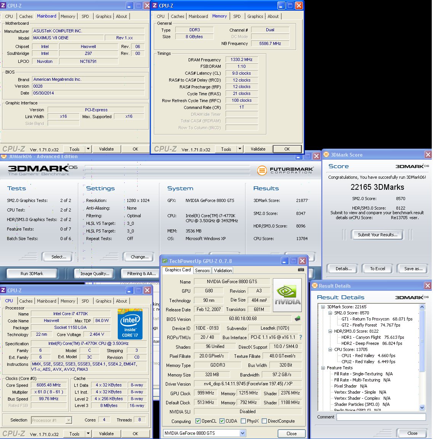Click OK in the CPU-Z Memory window
Screen dimensions: 439x439
[x=287, y=149]
